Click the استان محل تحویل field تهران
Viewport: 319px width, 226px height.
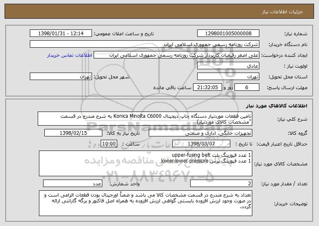point(228,77)
